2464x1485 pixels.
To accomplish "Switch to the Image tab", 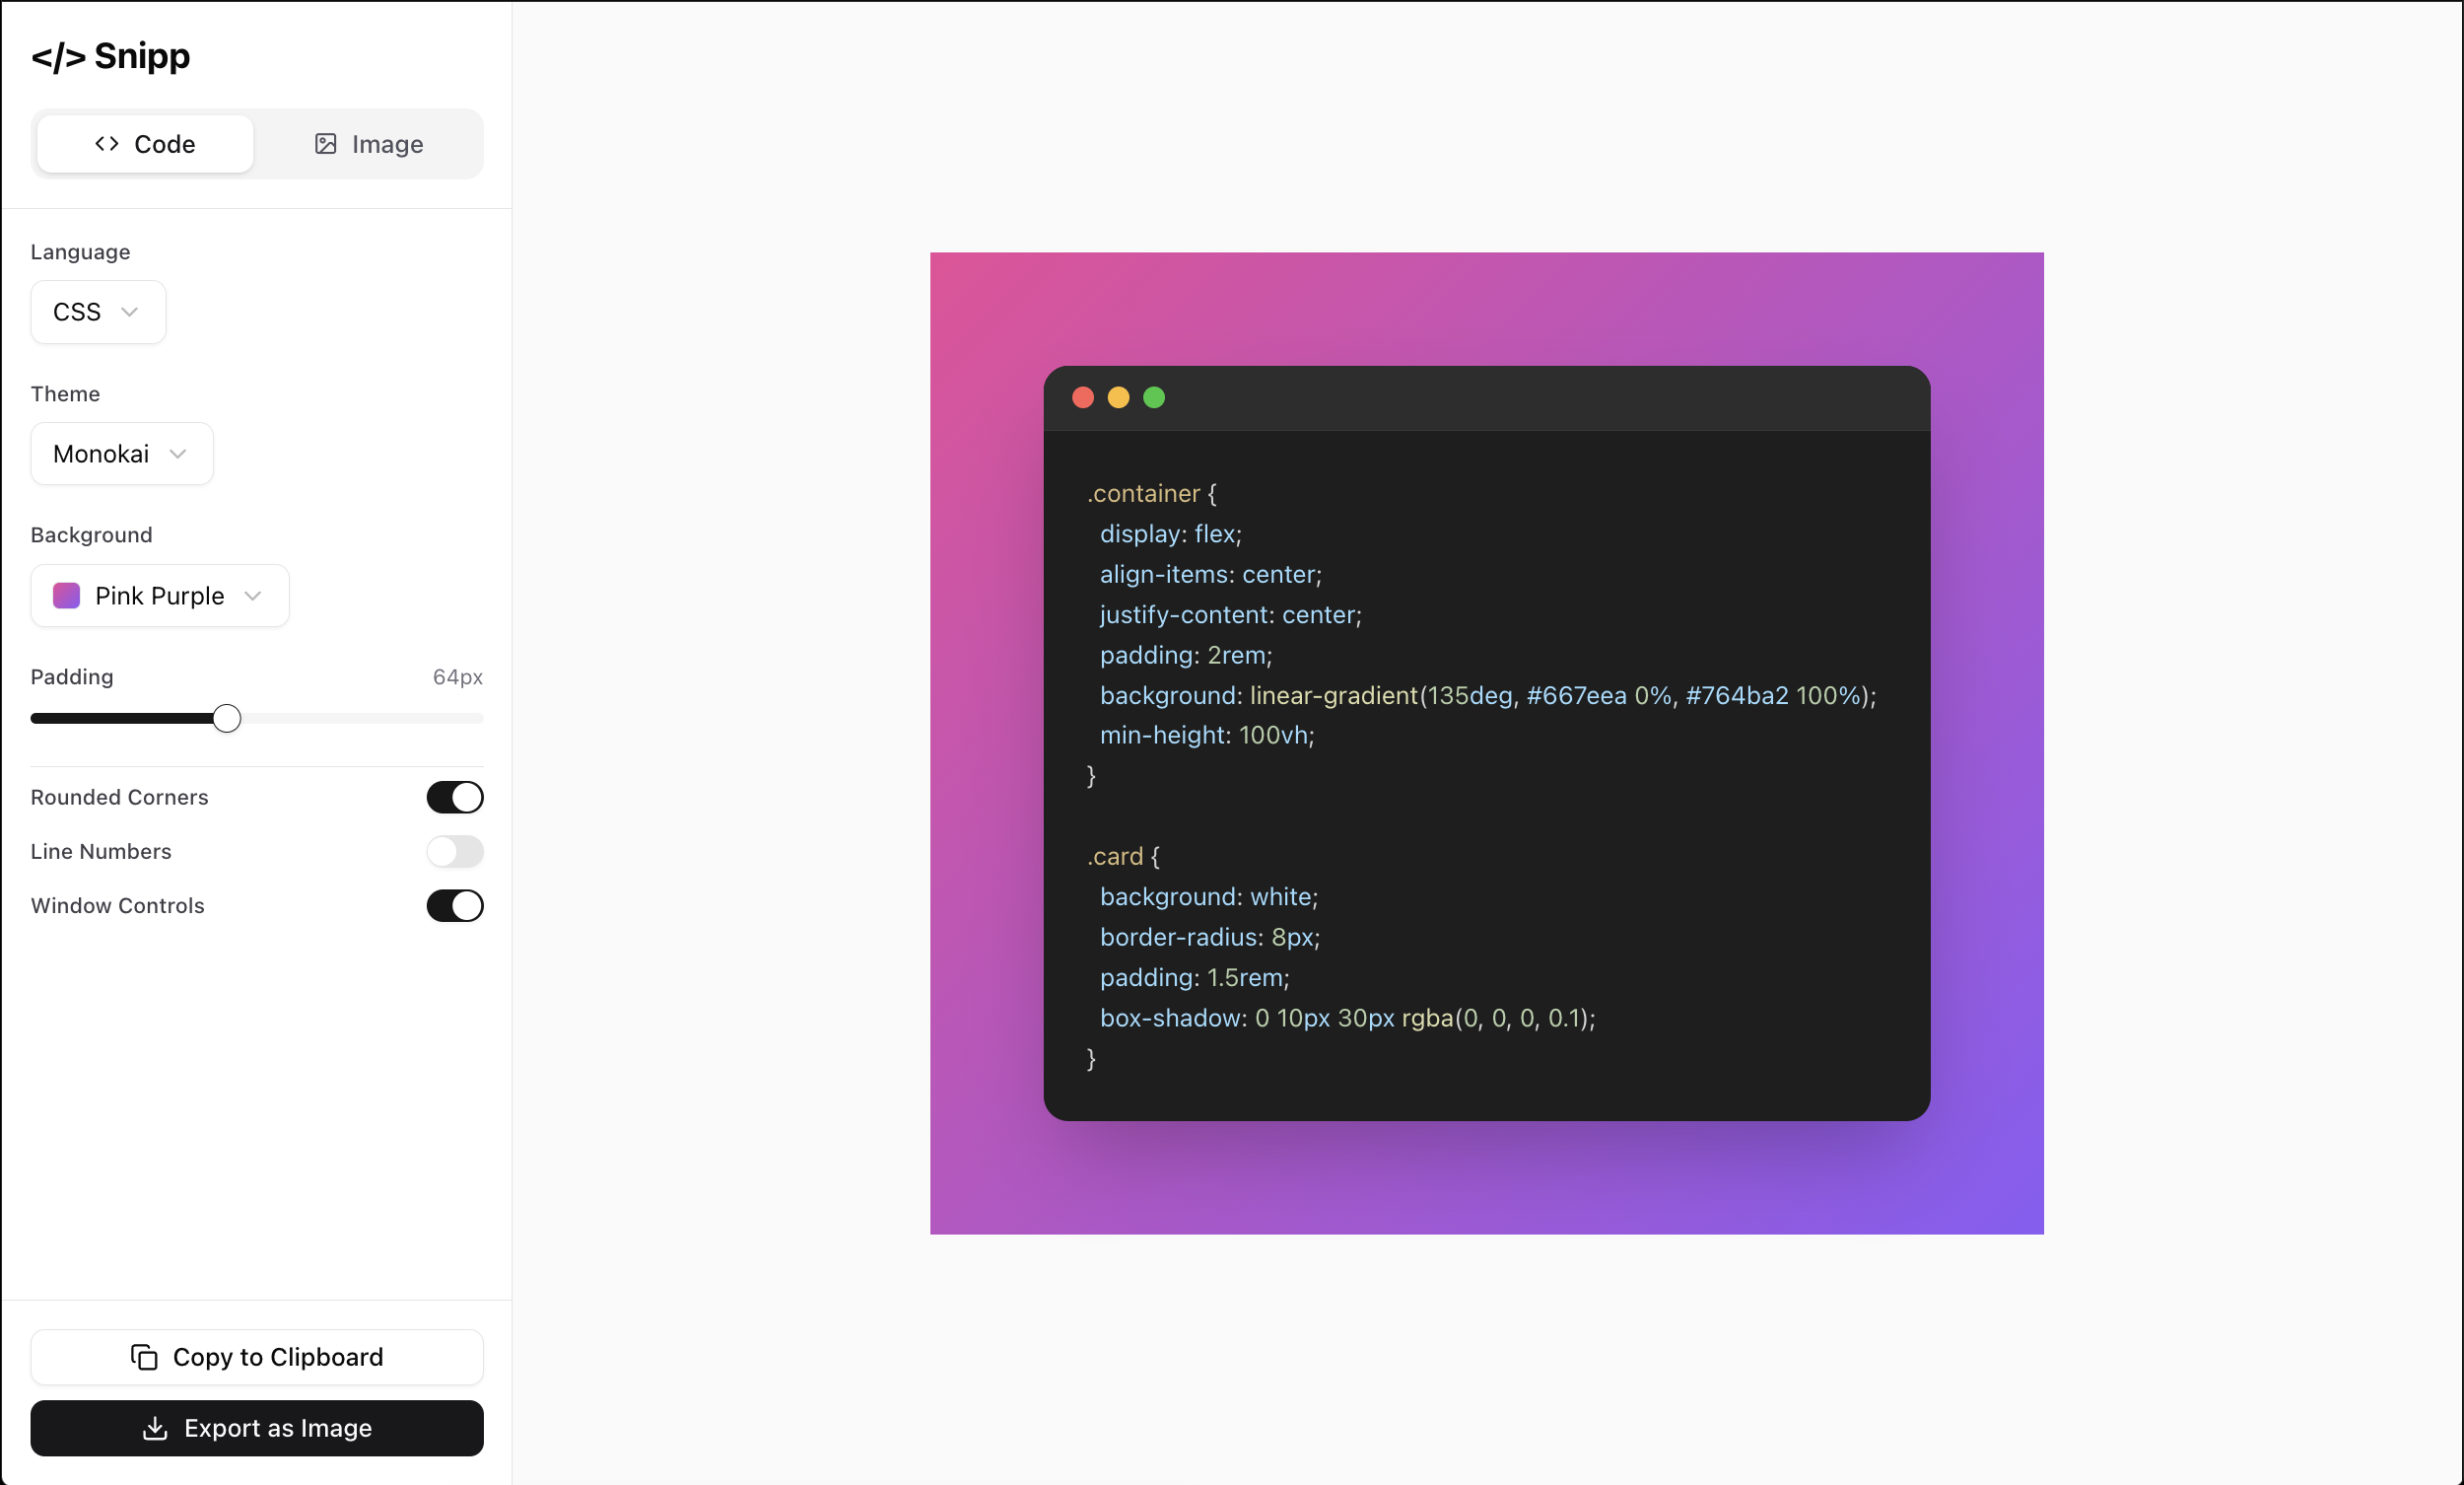I will [x=368, y=143].
